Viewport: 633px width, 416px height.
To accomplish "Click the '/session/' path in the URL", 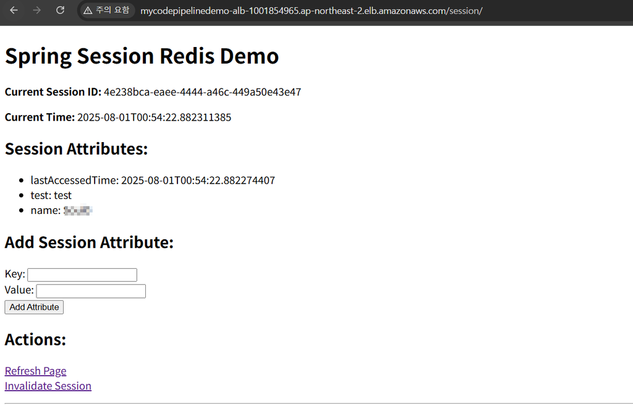I will pyautogui.click(x=464, y=11).
